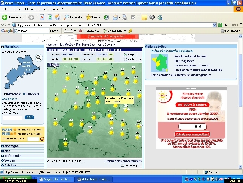Click the Accès direct search input field
Image resolution: width=243 pixels, height=183 pixels.
tap(13, 118)
